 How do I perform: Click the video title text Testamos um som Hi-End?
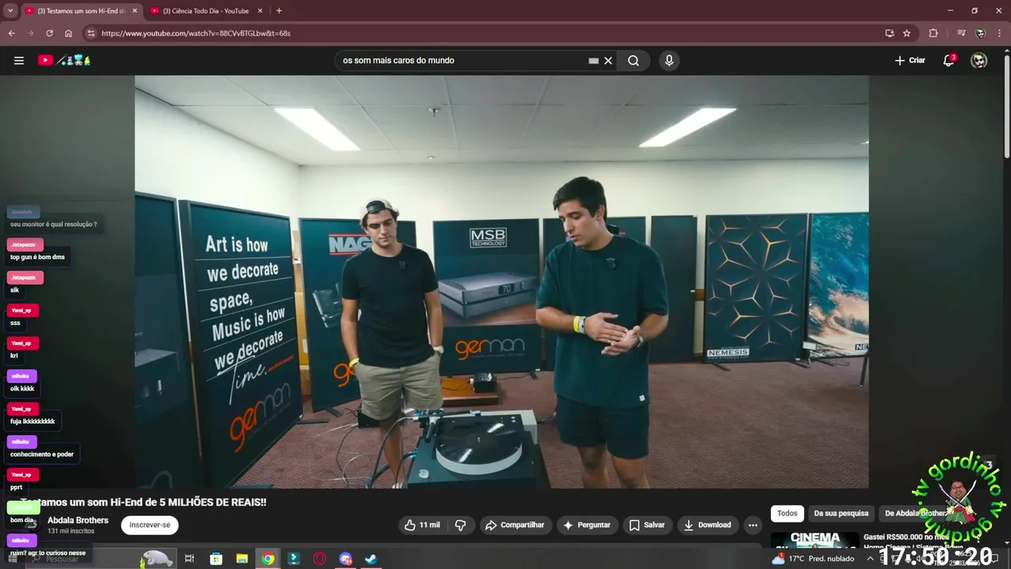(x=144, y=502)
